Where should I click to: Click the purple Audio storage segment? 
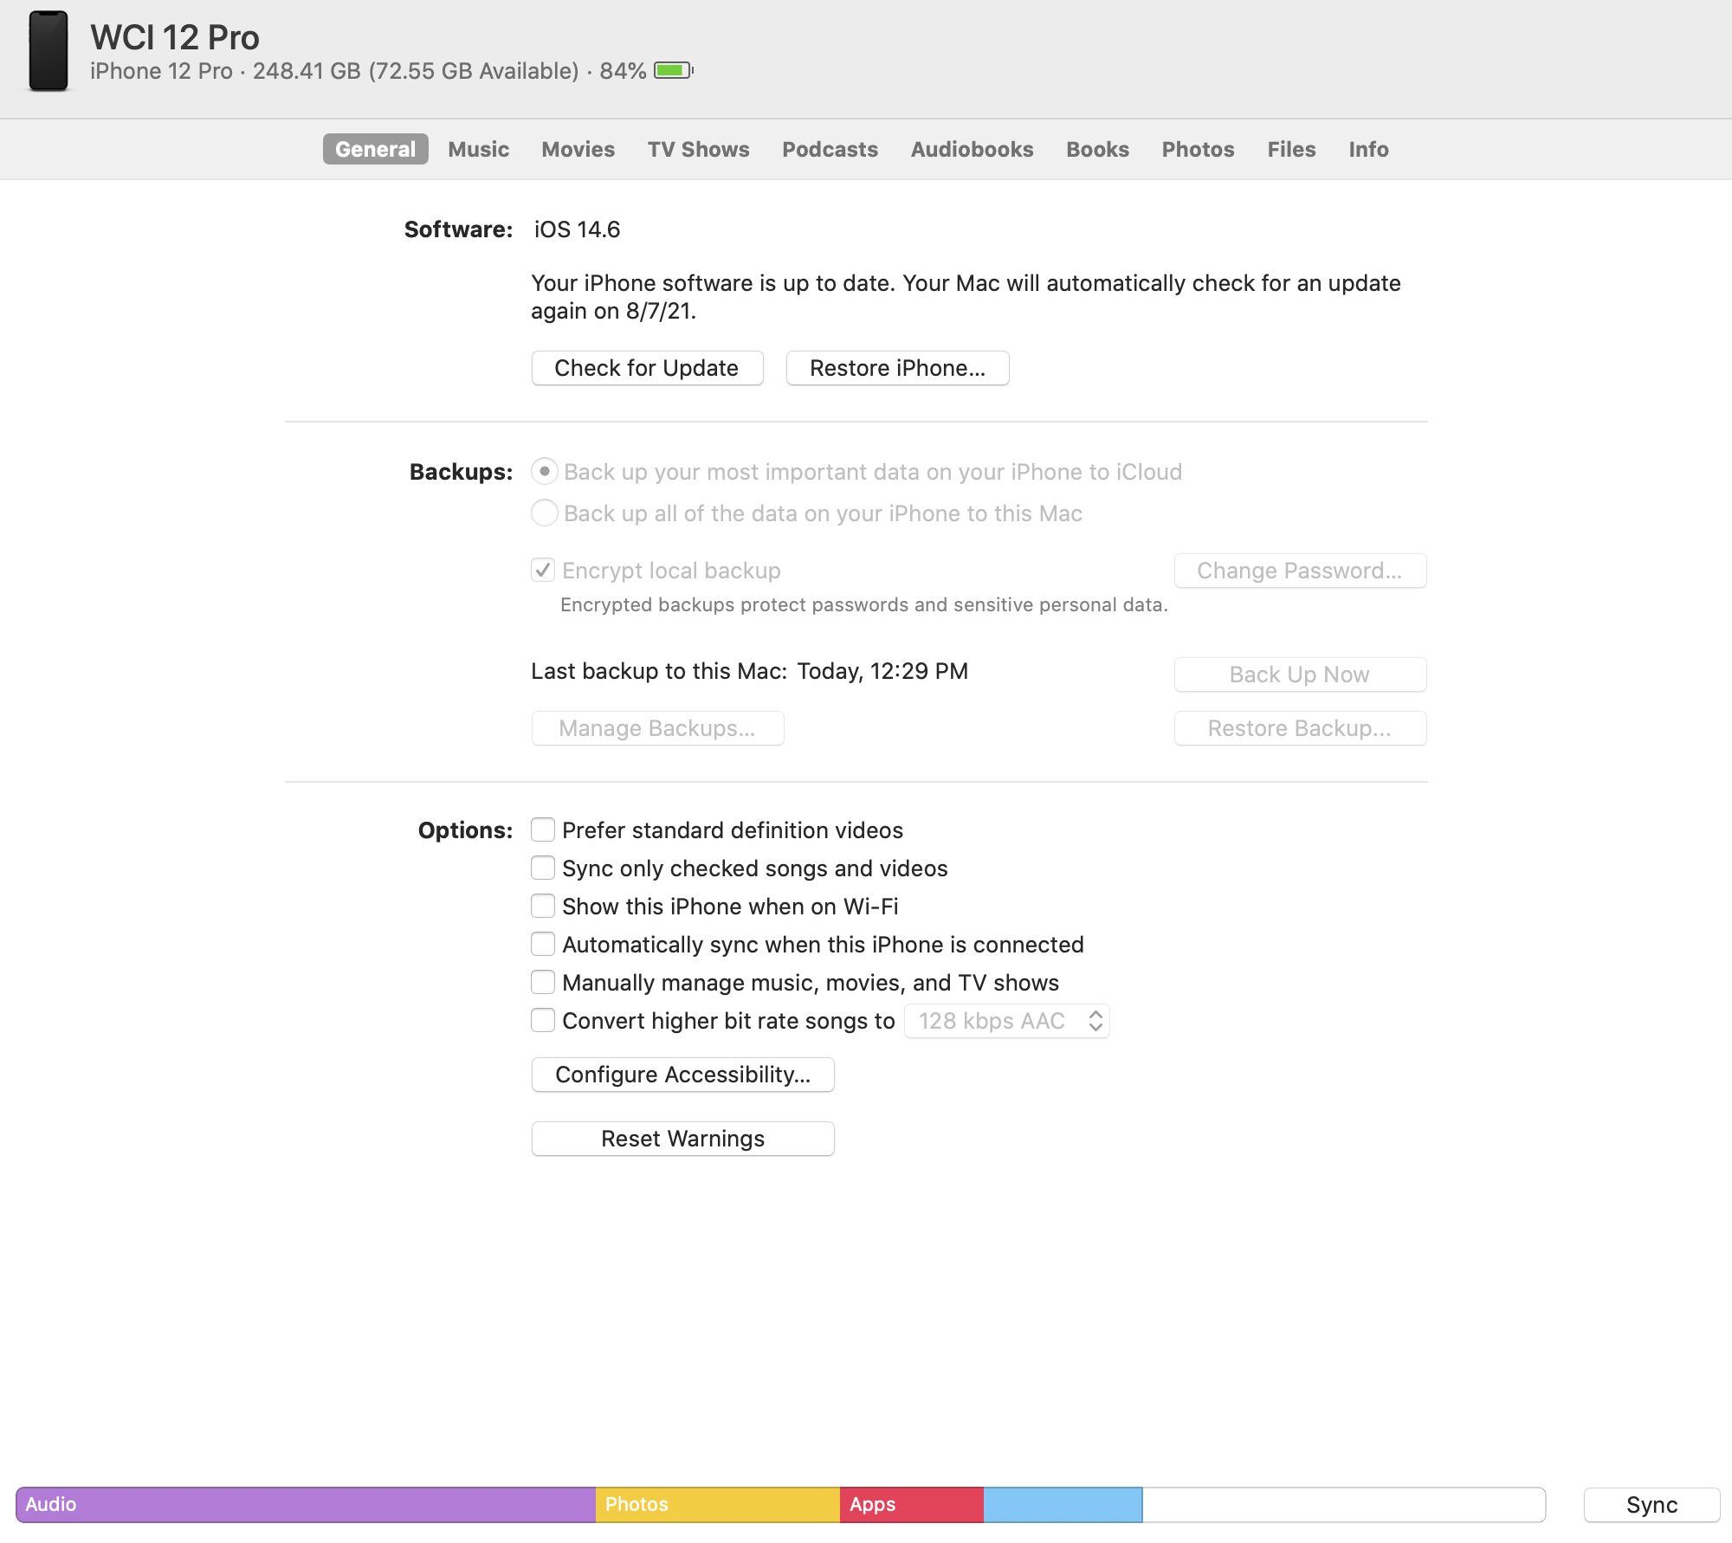305,1505
